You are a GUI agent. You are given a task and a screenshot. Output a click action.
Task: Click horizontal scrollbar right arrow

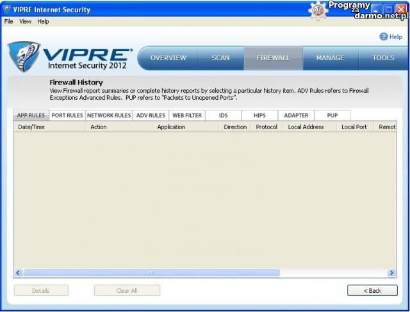click(x=391, y=273)
